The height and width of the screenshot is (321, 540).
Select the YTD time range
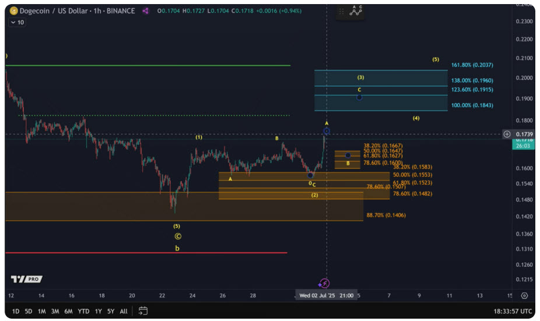[83, 311]
